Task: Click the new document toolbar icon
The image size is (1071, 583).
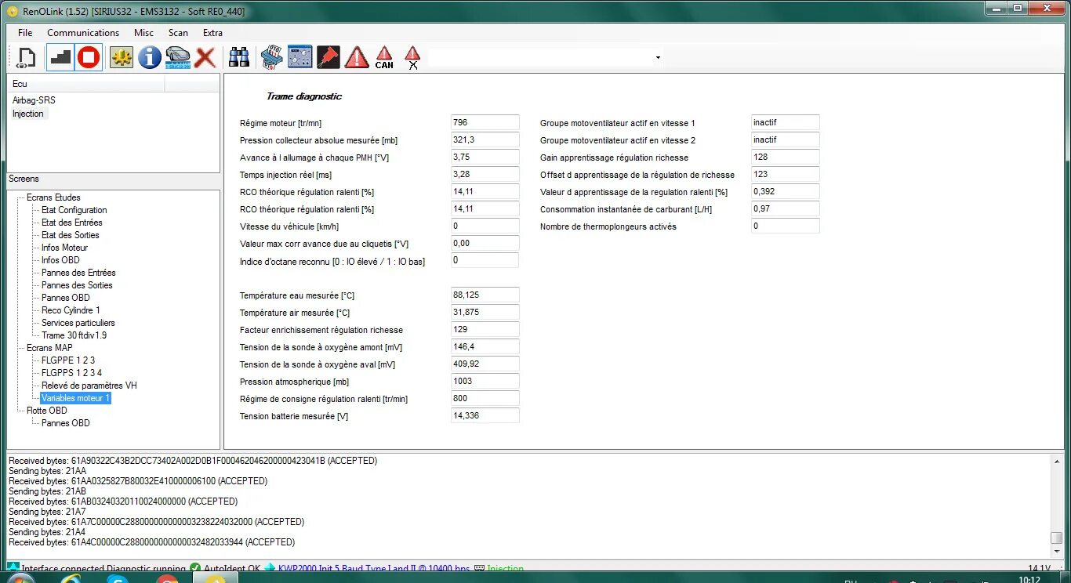Action: coord(26,57)
